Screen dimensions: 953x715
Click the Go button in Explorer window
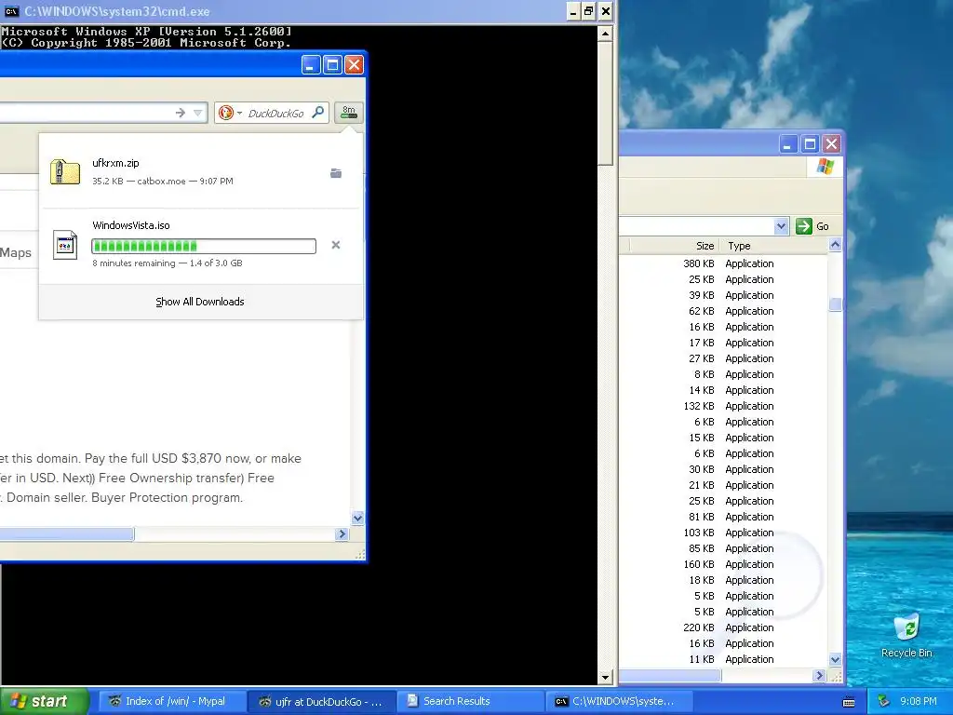coord(812,226)
